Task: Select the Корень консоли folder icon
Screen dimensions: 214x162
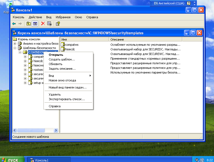Action: [x=15, y=39]
